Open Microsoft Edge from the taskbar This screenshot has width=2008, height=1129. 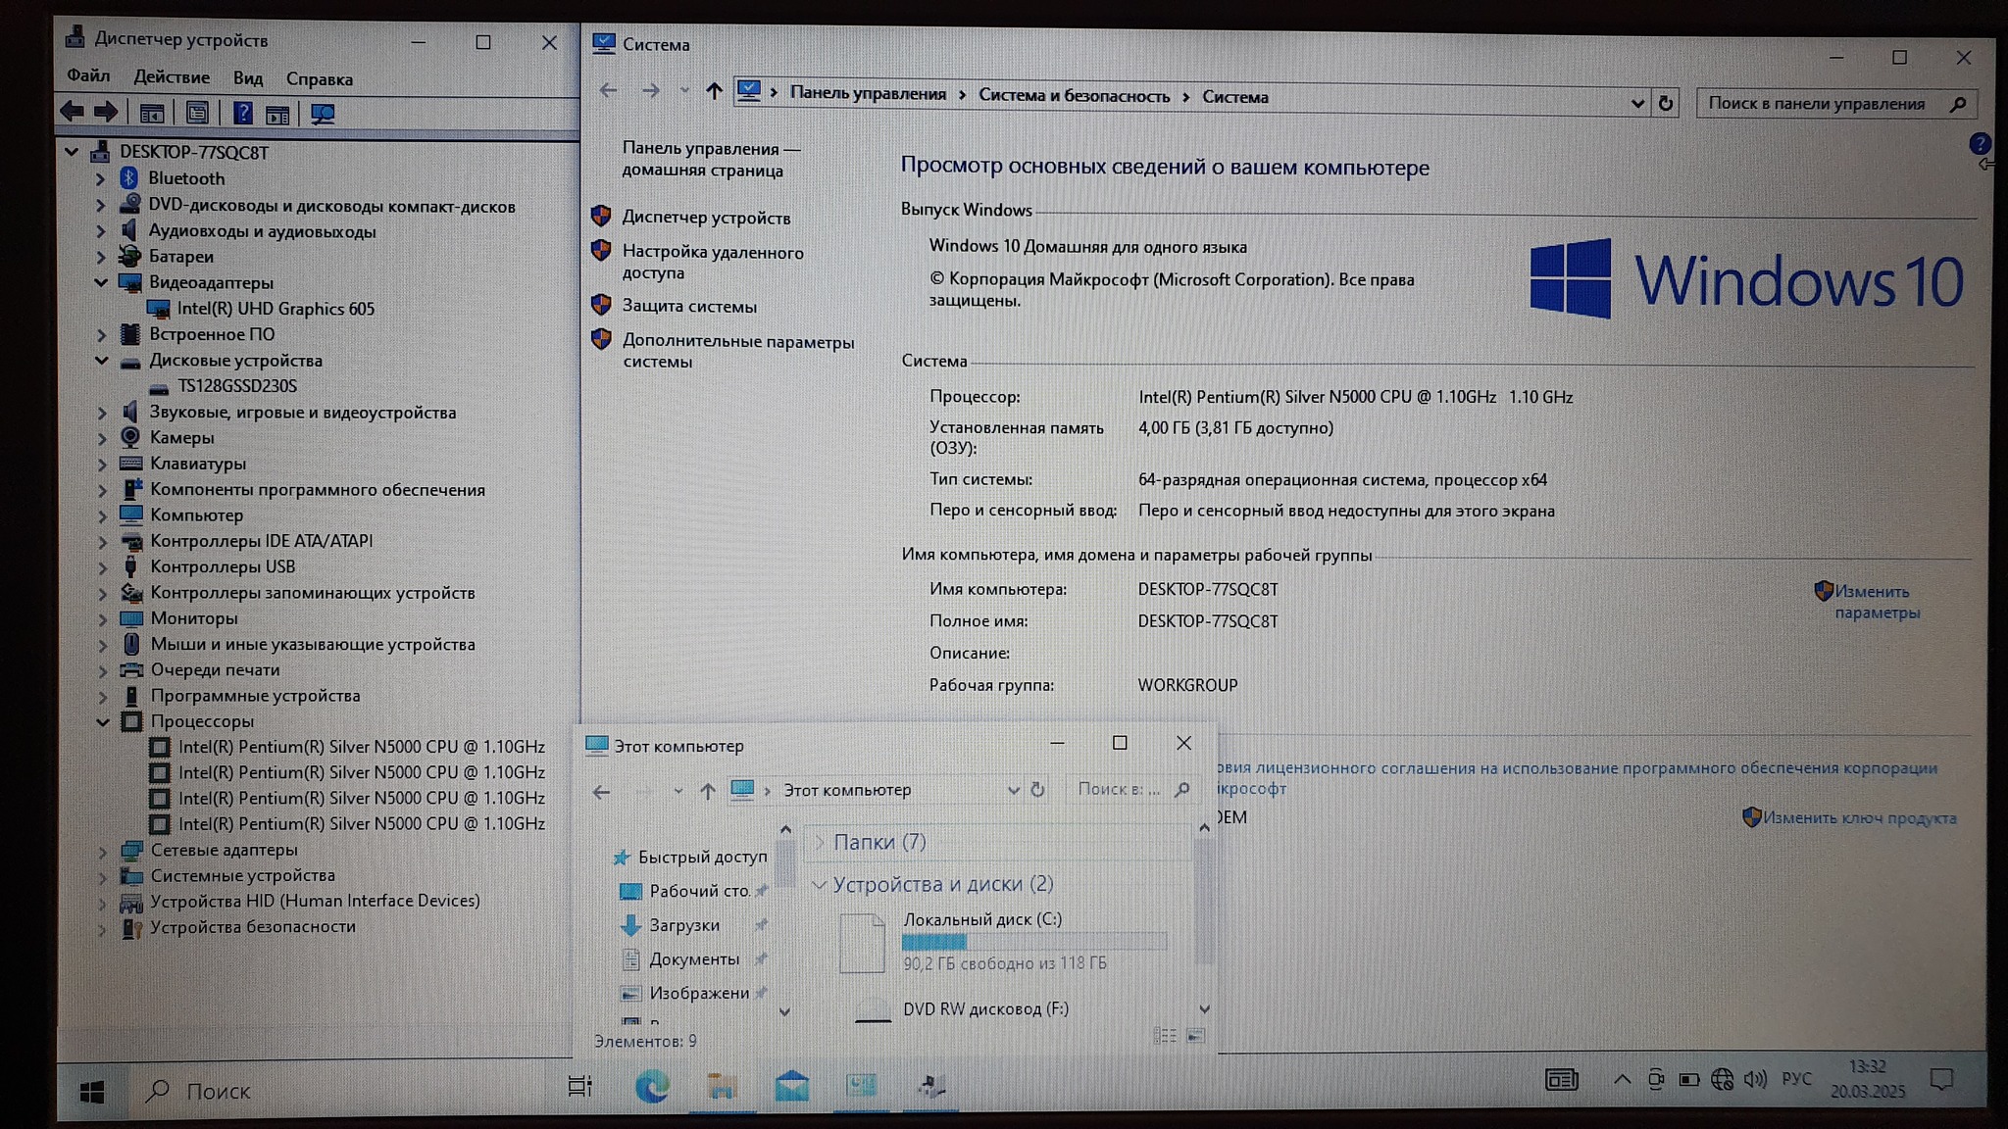pos(652,1086)
